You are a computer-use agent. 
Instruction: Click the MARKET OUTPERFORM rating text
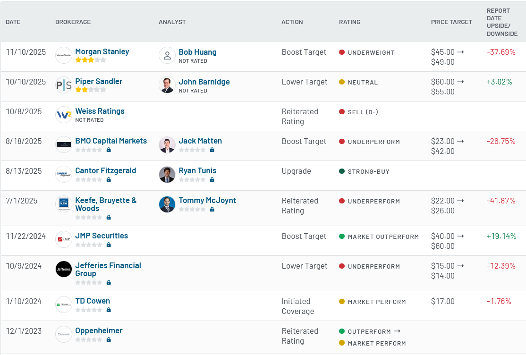[383, 237]
